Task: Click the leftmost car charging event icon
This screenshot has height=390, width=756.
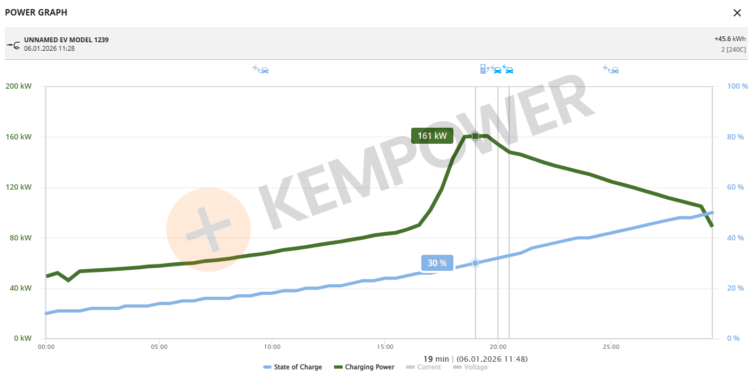Action: (260, 69)
